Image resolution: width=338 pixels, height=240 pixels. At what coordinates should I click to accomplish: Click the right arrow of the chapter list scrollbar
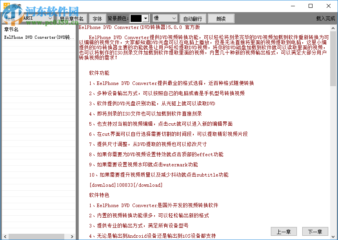click(x=72, y=236)
